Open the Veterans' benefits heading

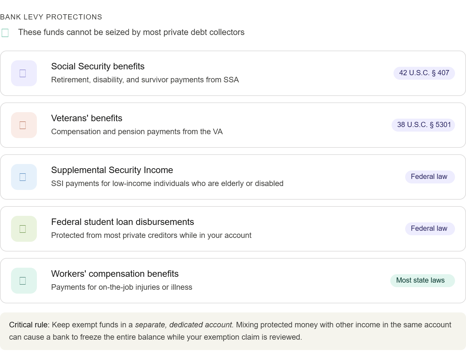click(x=87, y=118)
